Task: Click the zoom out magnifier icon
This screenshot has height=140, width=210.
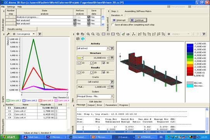Action: pyautogui.click(x=93, y=34)
